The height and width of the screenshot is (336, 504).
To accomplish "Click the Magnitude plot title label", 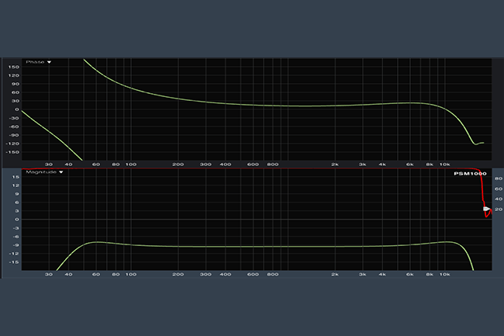I will coord(40,172).
